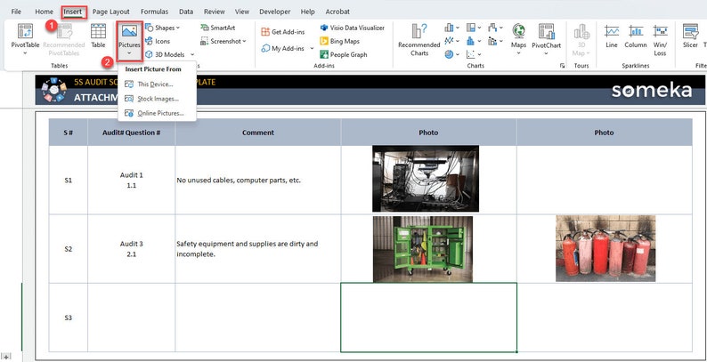The width and height of the screenshot is (707, 362).
Task: Open the Charts dialog launcher
Action: point(562,66)
